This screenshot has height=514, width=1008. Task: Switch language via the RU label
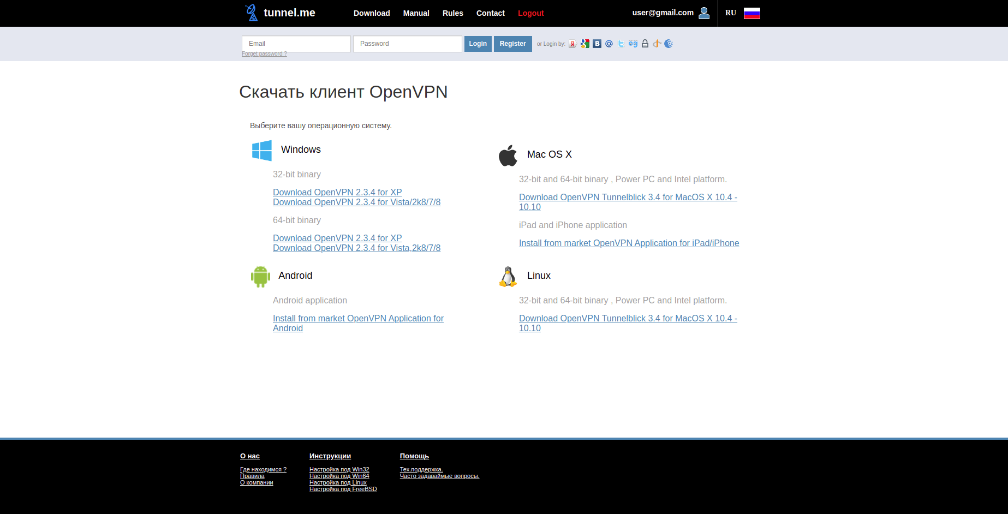coord(731,13)
